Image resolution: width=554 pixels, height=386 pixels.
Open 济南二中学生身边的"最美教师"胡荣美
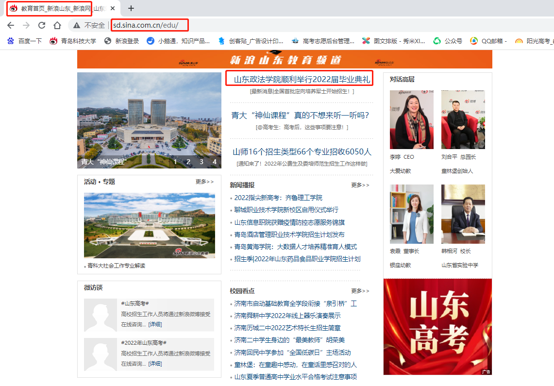tap(289, 340)
